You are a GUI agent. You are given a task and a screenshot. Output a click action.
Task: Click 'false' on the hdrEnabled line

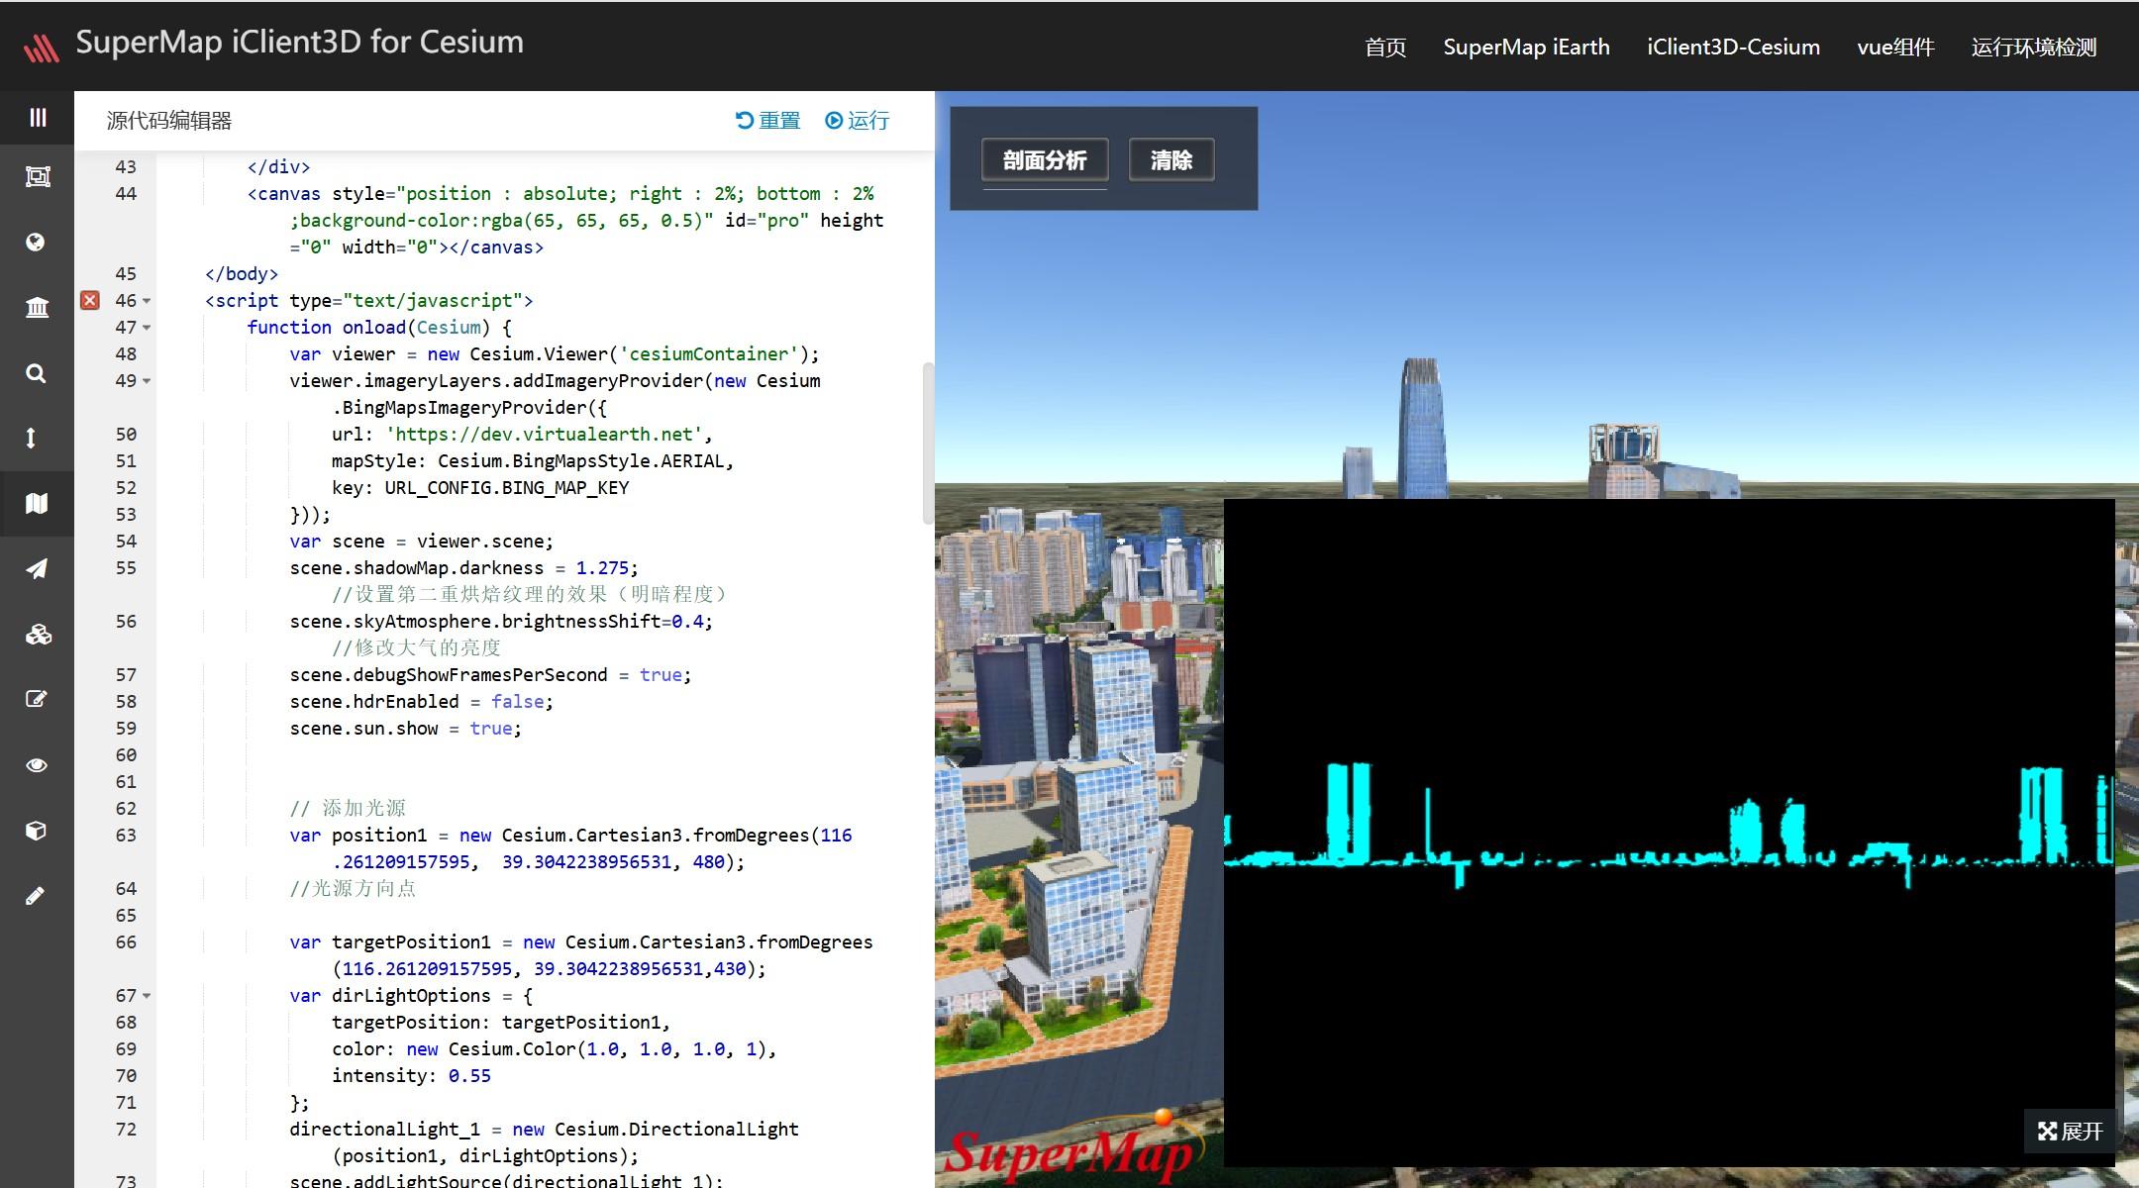pyautogui.click(x=518, y=701)
